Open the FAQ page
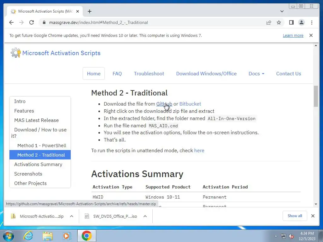 click(117, 73)
